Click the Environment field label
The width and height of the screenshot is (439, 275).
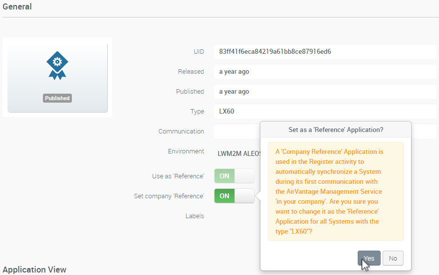[186, 151]
